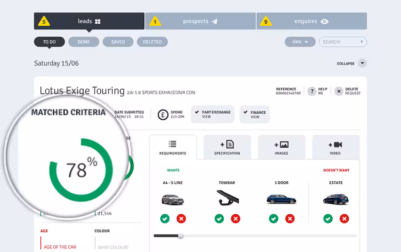401x252 pixels.
Task: Open the IMAGES tab
Action: click(281, 148)
